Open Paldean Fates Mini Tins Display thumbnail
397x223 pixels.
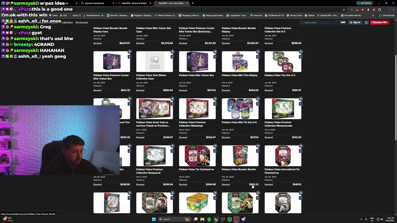240,62
